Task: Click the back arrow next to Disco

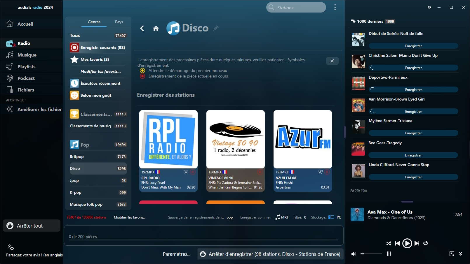Action: (x=142, y=28)
